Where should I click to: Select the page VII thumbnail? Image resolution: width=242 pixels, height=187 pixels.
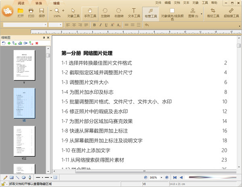click(24, 141)
